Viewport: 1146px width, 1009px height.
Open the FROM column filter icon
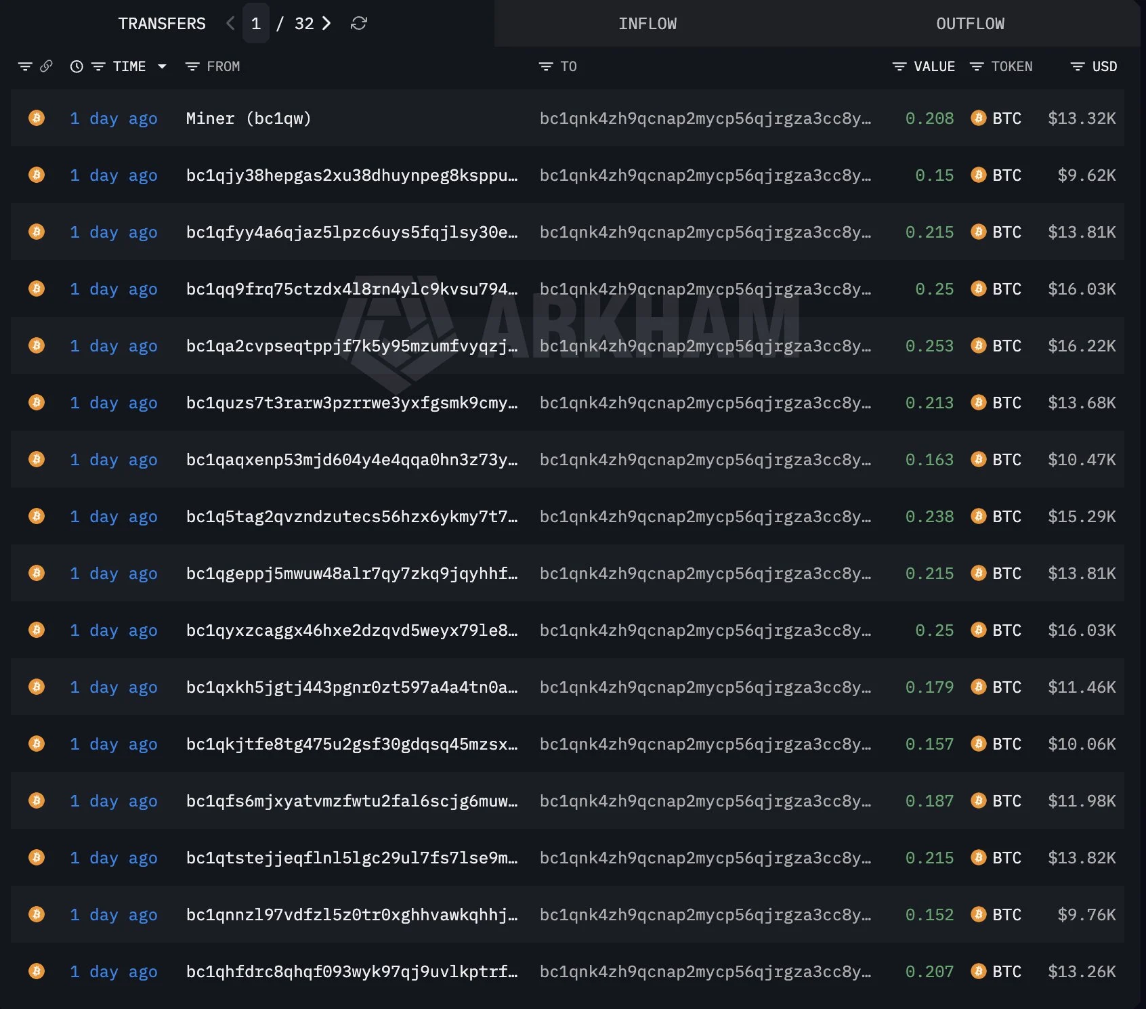(x=192, y=66)
